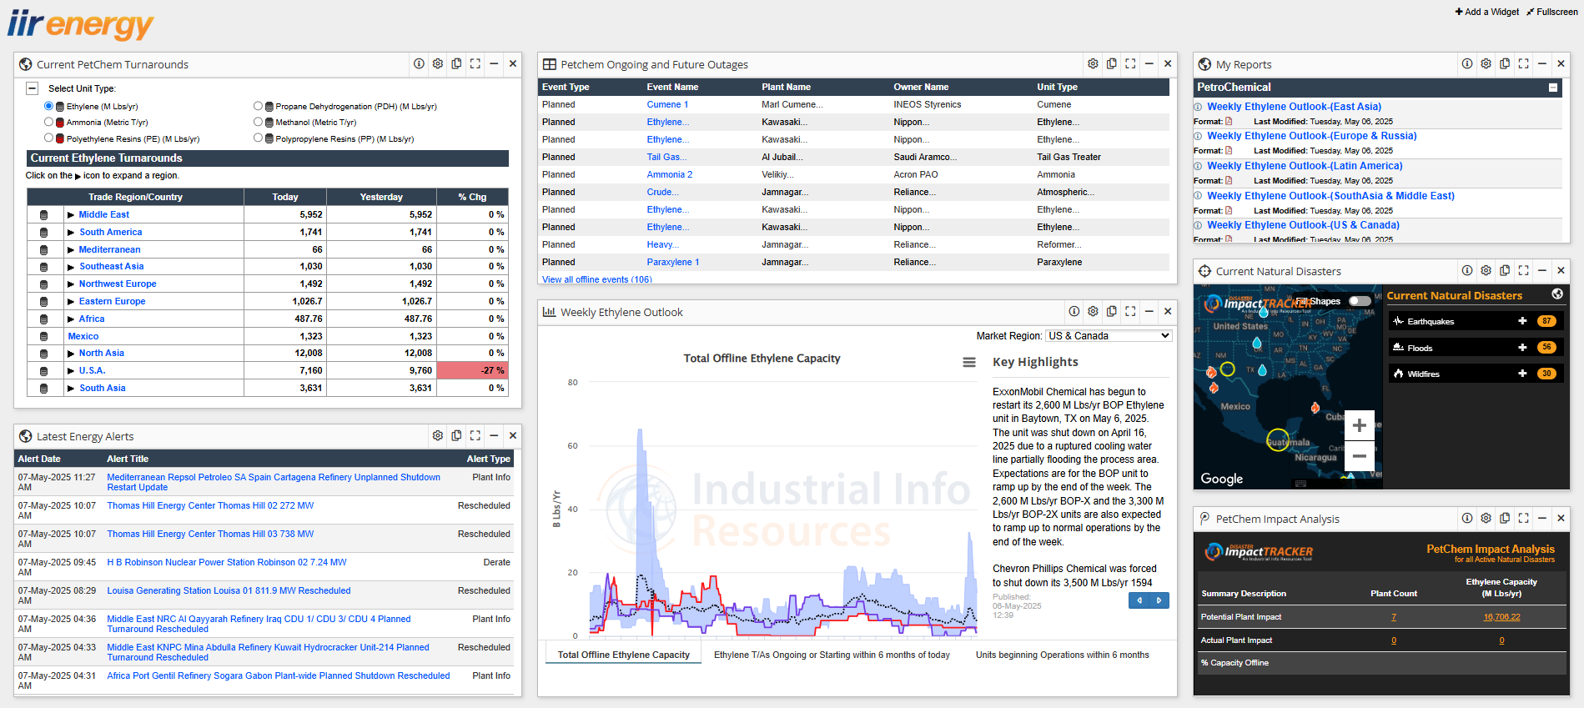The image size is (1584, 708).
Task: Open chart hamburger menu for Total Offline Ethylene Capacity
Action: 969,362
